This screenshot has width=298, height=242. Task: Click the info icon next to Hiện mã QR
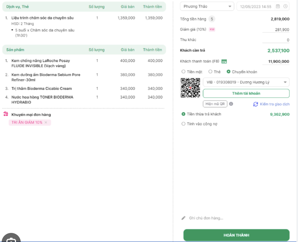pos(231,104)
